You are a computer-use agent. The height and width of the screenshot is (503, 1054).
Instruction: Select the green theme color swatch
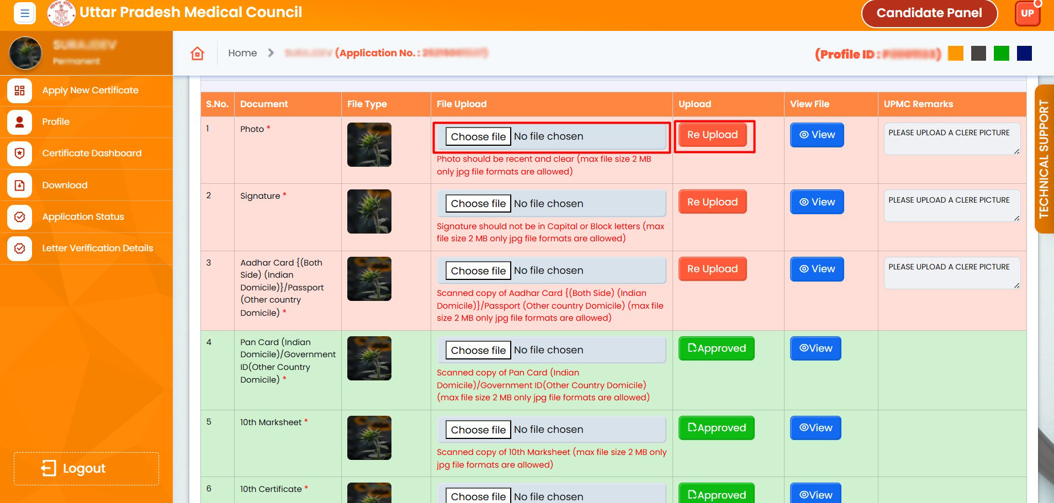click(x=1001, y=54)
